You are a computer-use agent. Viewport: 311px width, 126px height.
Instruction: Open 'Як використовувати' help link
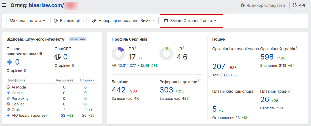(265, 6)
